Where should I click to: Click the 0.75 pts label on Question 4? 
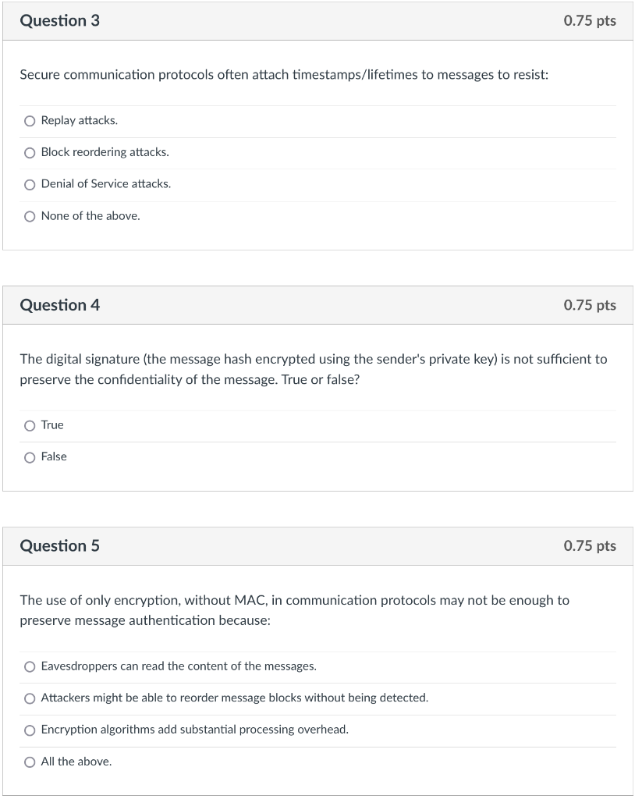[x=590, y=305]
